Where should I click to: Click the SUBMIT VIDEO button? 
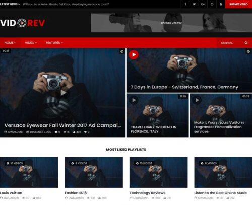click(238, 4)
